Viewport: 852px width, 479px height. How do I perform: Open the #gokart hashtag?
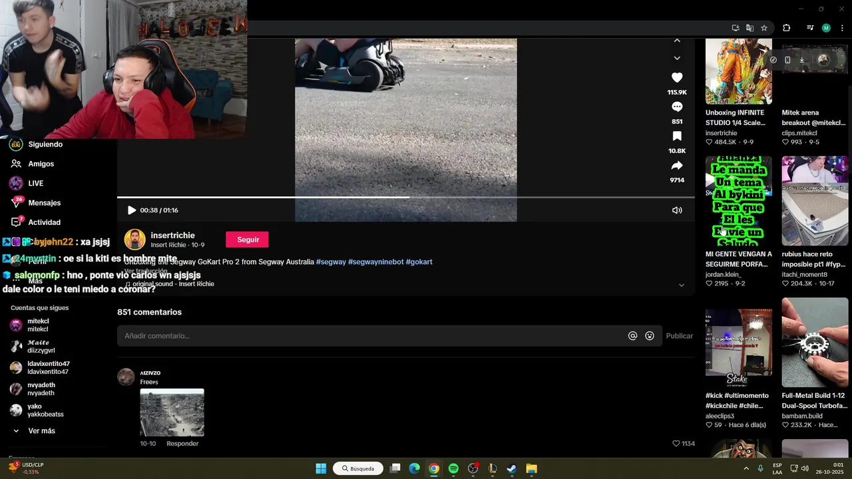click(x=419, y=262)
